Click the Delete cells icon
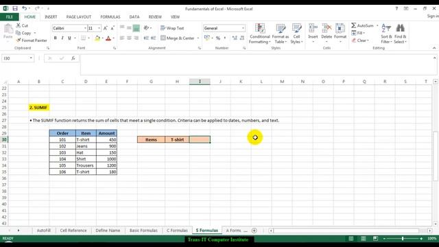The width and height of the screenshot is (439, 247). 327,29
